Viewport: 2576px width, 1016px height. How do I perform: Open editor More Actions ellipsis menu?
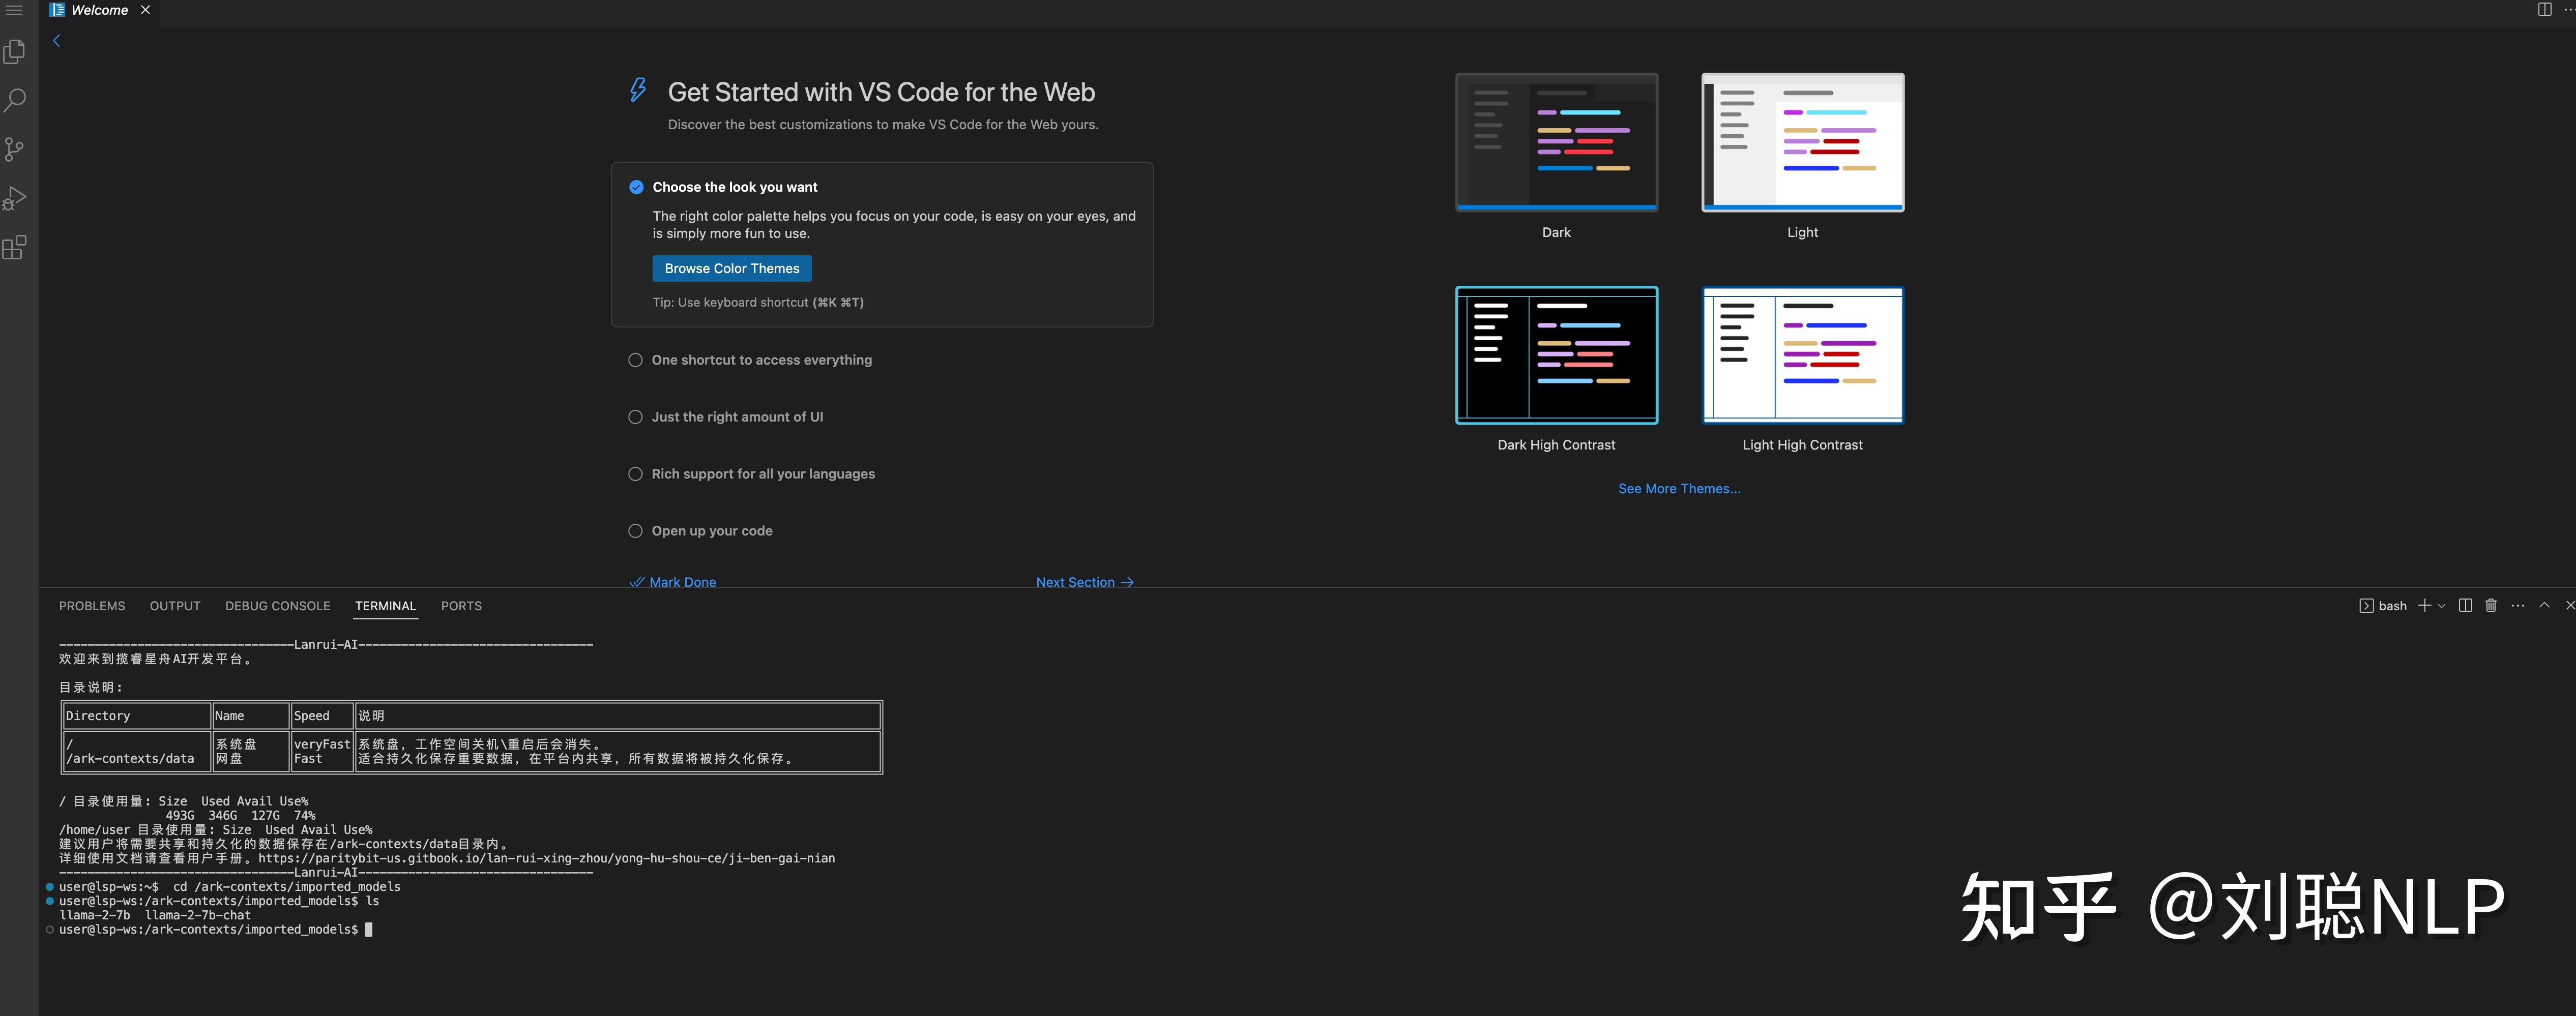2569,9
